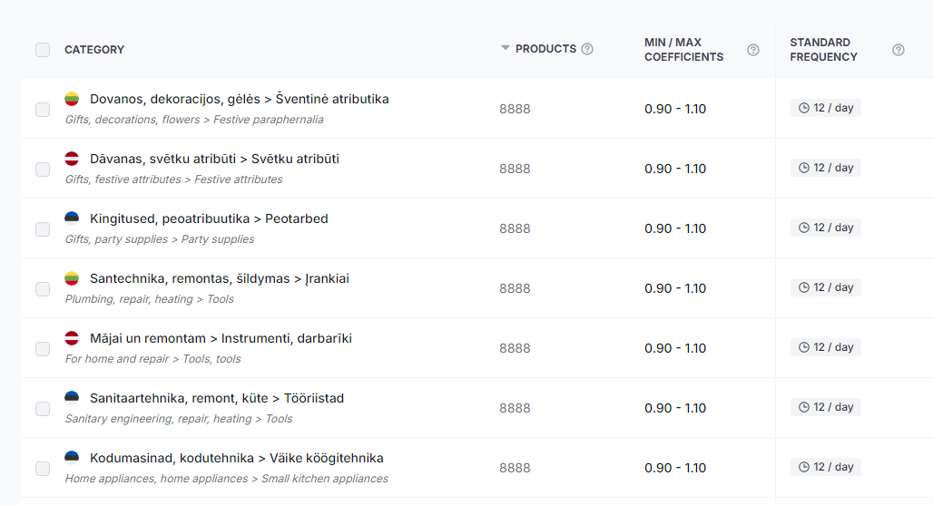Image resolution: width=933 pixels, height=505 pixels.
Task: Click the clock frequency badge for Kodumasinad row
Action: (825, 467)
